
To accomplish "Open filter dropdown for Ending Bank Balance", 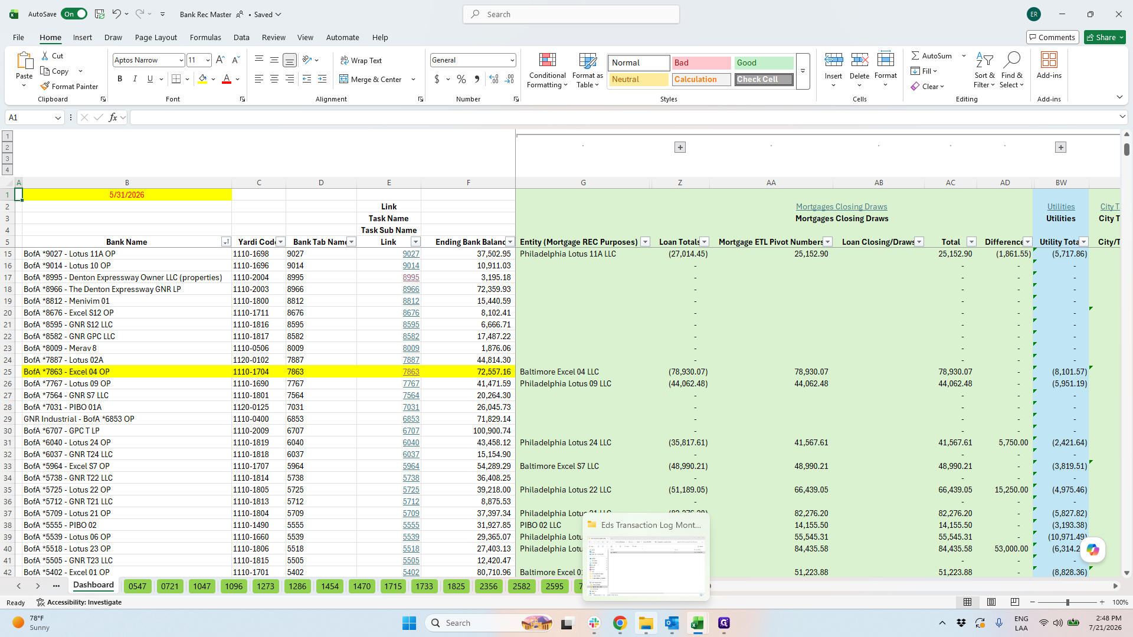I will pyautogui.click(x=510, y=242).
